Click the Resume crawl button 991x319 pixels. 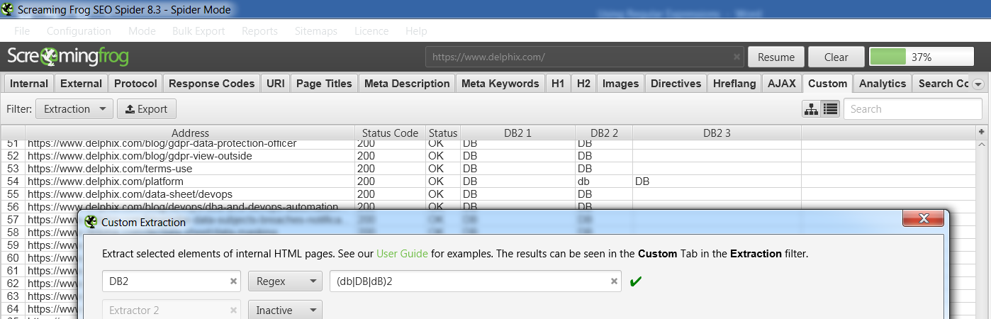pos(776,57)
